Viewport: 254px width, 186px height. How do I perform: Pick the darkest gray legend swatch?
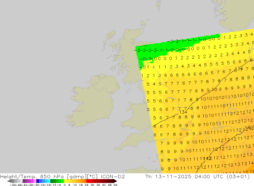13,181
